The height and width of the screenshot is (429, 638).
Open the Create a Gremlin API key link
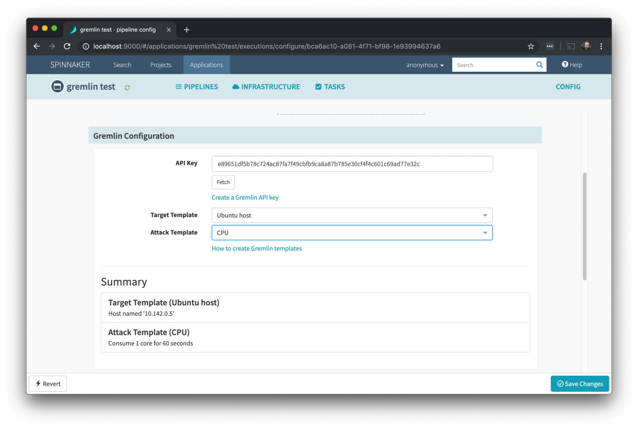[245, 198]
